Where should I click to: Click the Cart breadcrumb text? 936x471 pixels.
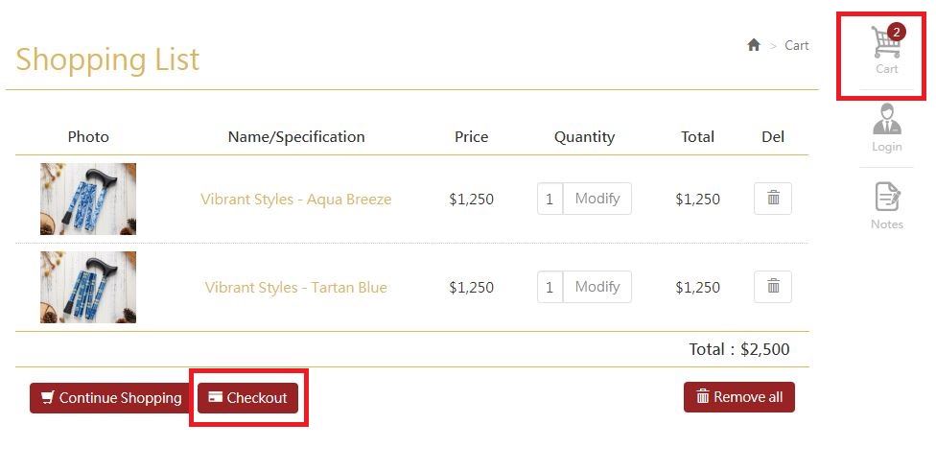point(796,45)
